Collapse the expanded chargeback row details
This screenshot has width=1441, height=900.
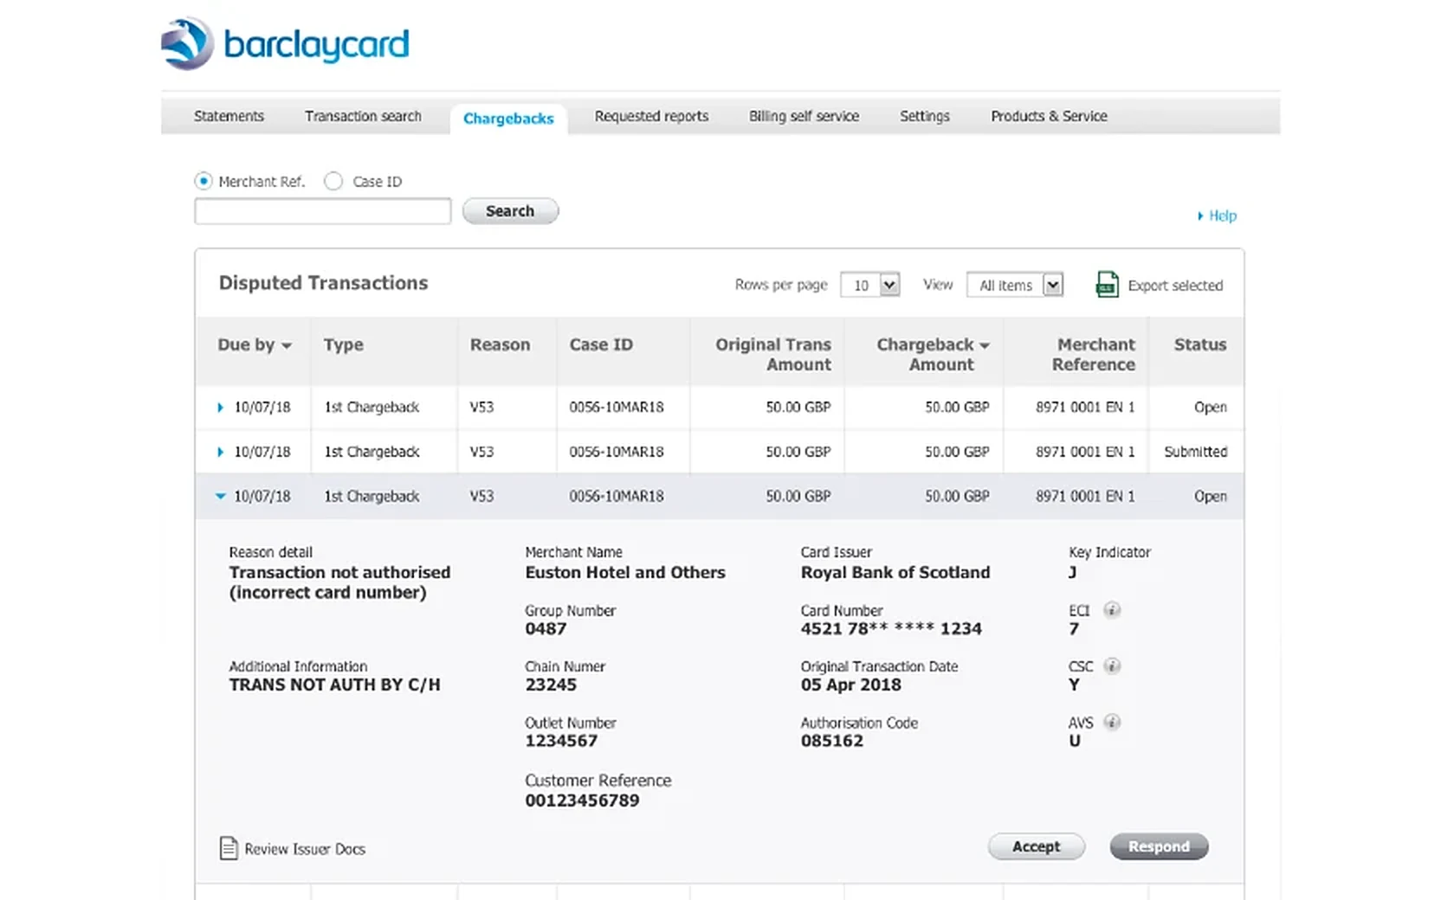220,496
